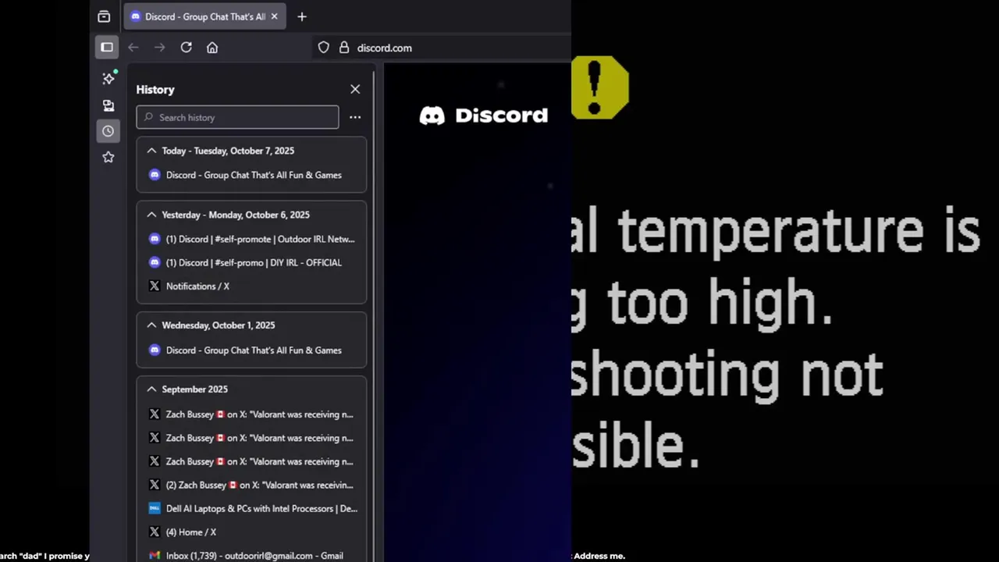Click the Search history field

pos(237,117)
